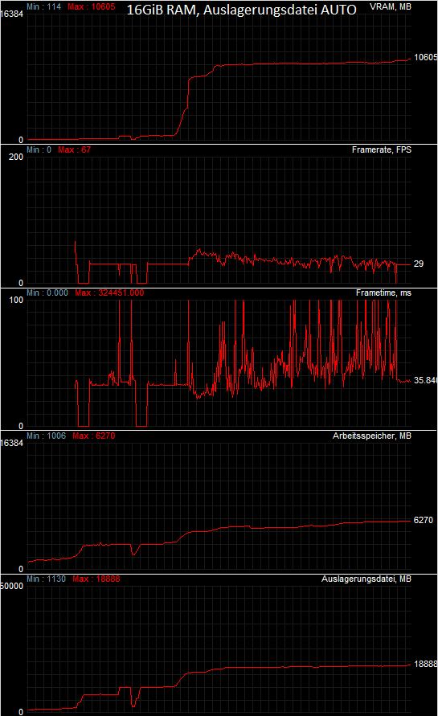
Task: Click the current Auslagerungsdatei value 18888
Action: pyautogui.click(x=426, y=664)
